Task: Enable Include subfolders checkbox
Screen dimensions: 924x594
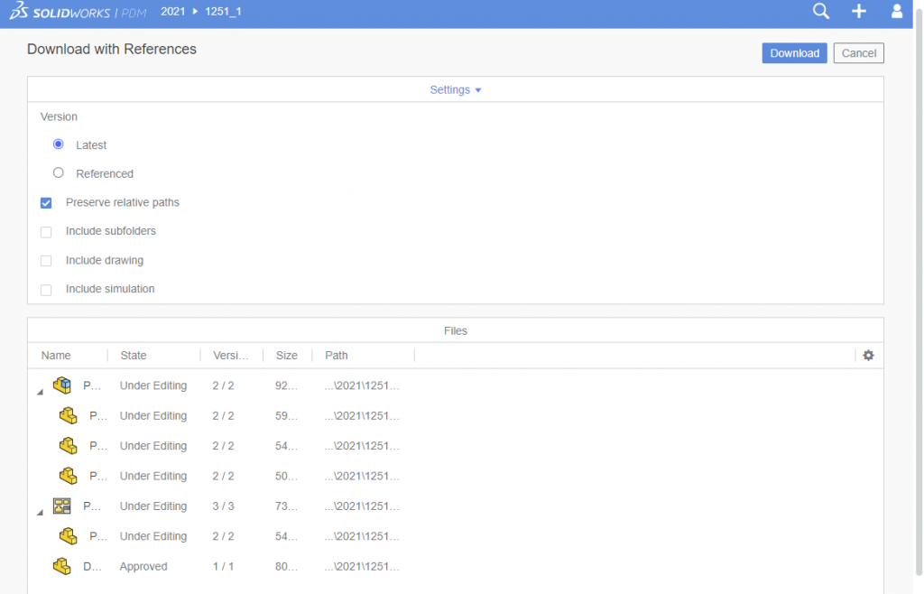Action: (x=46, y=232)
